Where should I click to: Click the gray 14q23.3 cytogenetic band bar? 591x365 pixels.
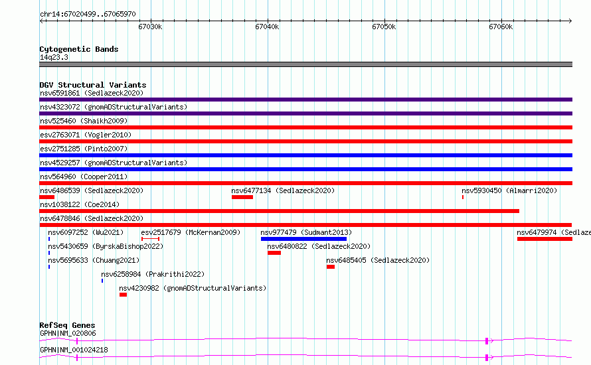point(305,64)
